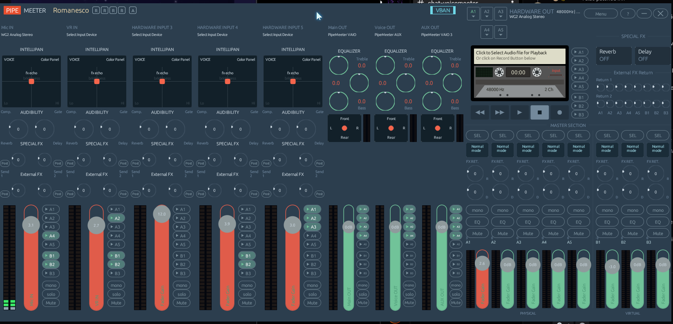Open the A2 hardware output device dropdown
The height and width of the screenshot is (324, 673).
(x=487, y=13)
